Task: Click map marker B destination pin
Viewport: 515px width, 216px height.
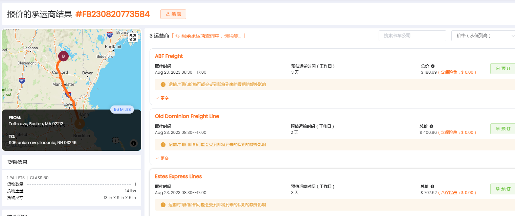Action: point(63,56)
